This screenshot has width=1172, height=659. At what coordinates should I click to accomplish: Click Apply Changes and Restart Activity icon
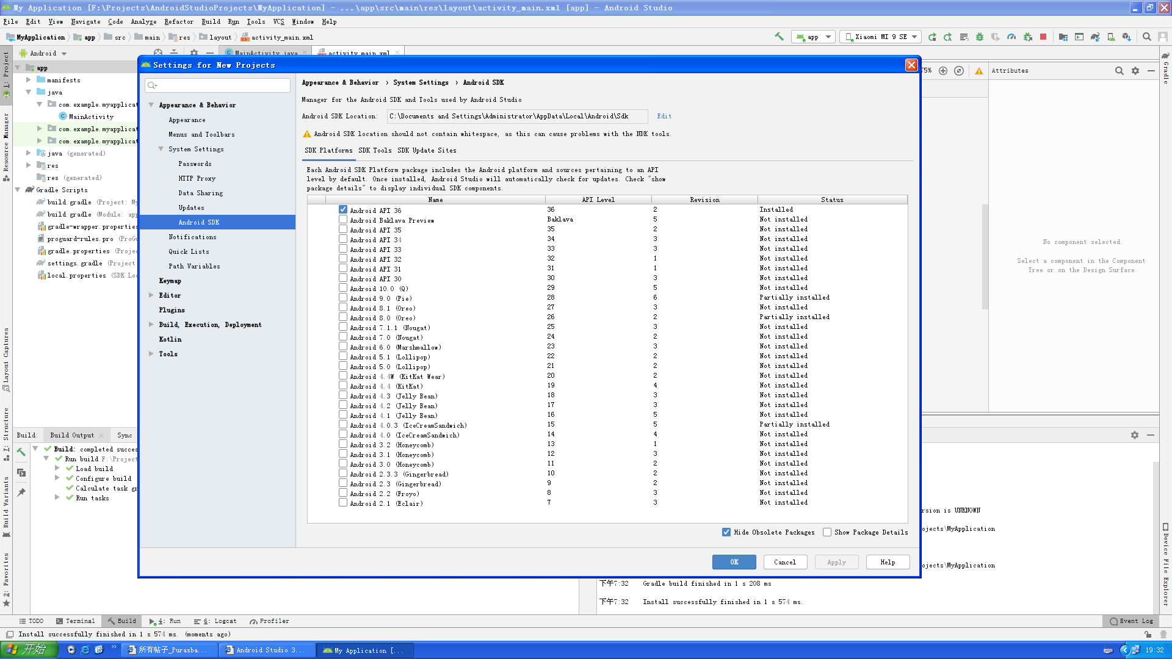point(948,37)
